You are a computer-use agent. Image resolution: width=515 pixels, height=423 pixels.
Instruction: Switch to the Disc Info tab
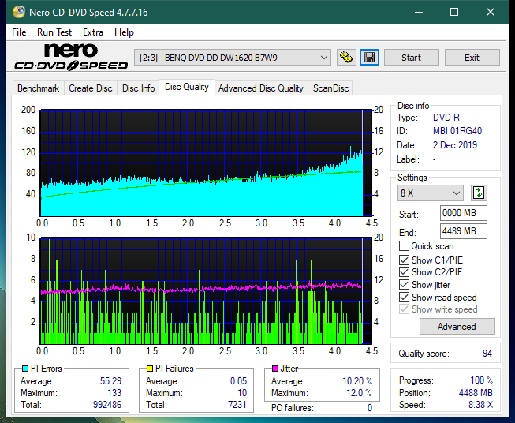click(138, 88)
